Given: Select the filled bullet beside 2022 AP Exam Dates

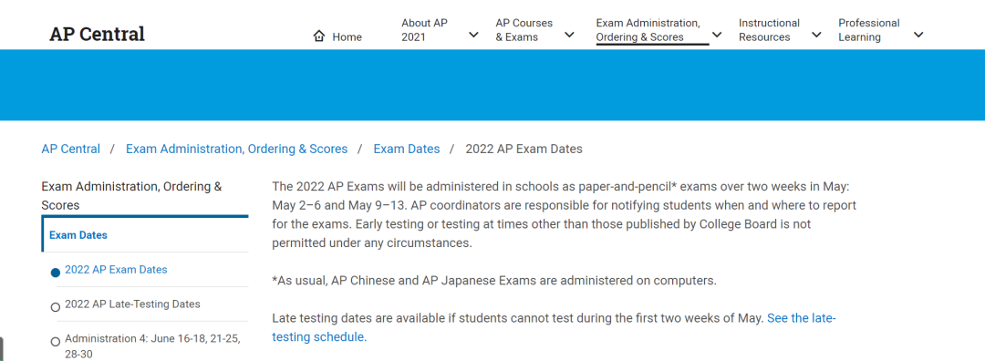Looking at the screenshot, I should (56, 273).
